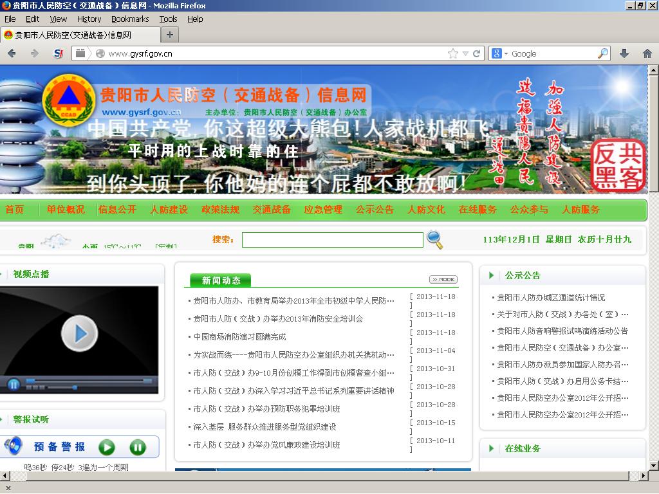
Task: Click the video player progress bar
Action: click(89, 381)
